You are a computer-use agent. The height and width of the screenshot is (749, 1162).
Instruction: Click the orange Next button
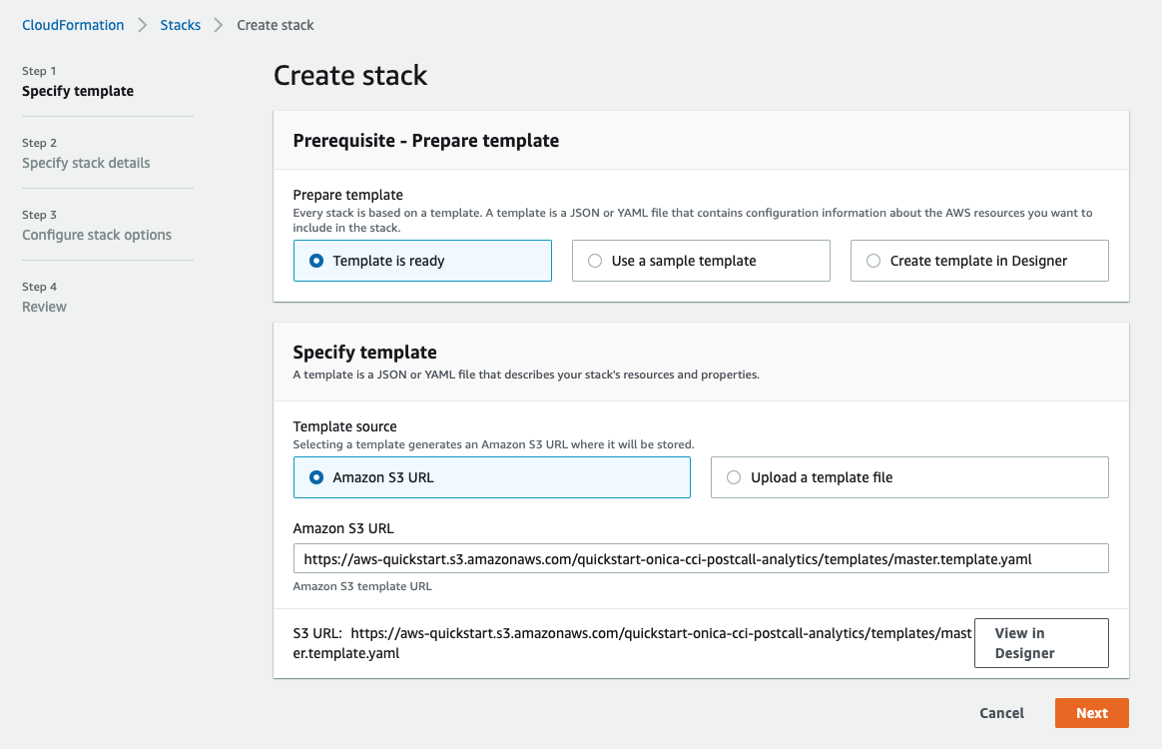point(1091,713)
